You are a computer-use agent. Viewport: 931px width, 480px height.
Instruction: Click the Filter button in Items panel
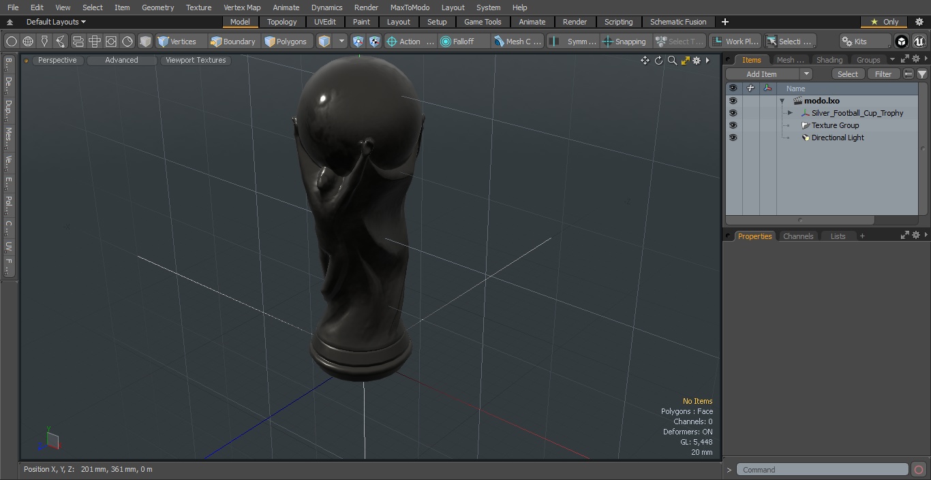883,74
